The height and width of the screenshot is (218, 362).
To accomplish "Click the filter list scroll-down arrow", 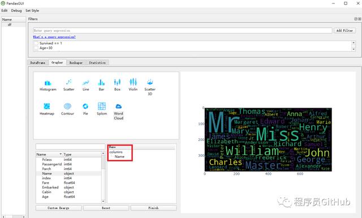I will (x=353, y=49).
